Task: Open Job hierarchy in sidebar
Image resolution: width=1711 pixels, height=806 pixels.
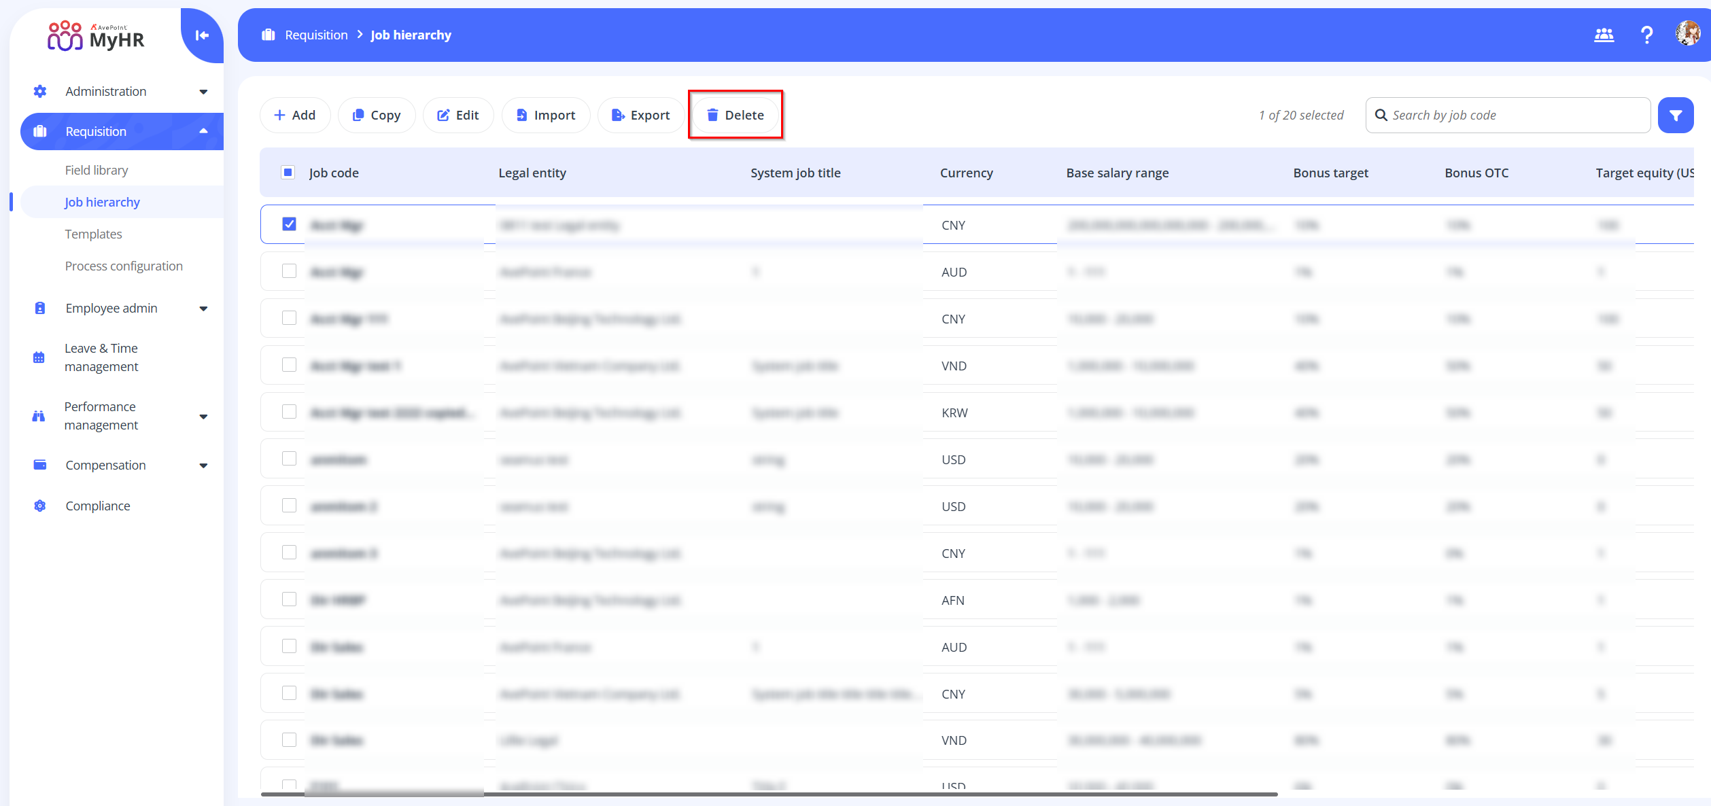Action: (x=102, y=202)
